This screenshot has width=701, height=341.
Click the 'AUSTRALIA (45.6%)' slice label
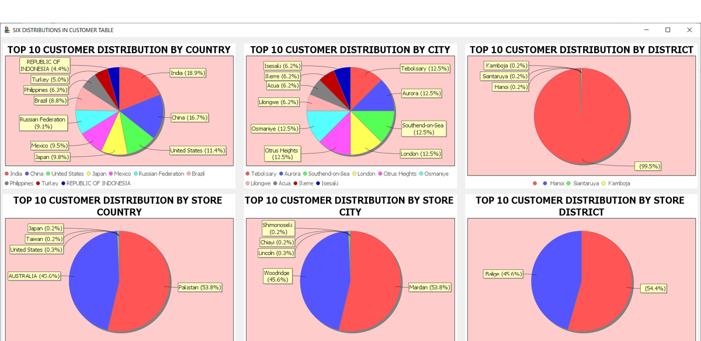pos(34,275)
